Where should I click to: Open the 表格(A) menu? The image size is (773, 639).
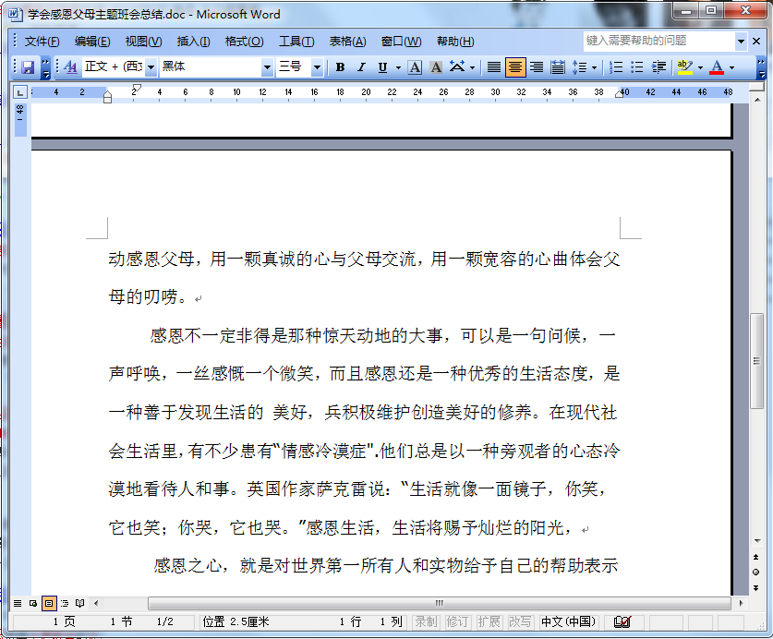347,42
